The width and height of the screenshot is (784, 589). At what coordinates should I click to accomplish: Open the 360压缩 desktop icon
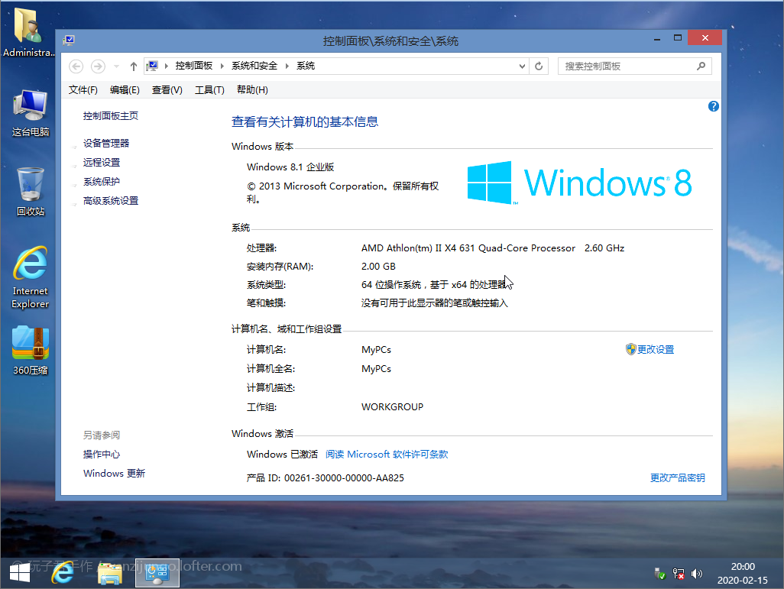tap(31, 349)
